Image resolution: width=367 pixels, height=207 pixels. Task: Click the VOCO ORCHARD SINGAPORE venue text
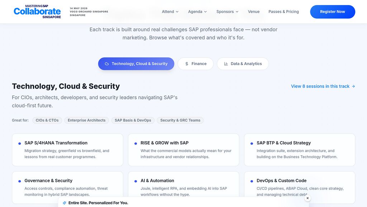[x=89, y=12]
